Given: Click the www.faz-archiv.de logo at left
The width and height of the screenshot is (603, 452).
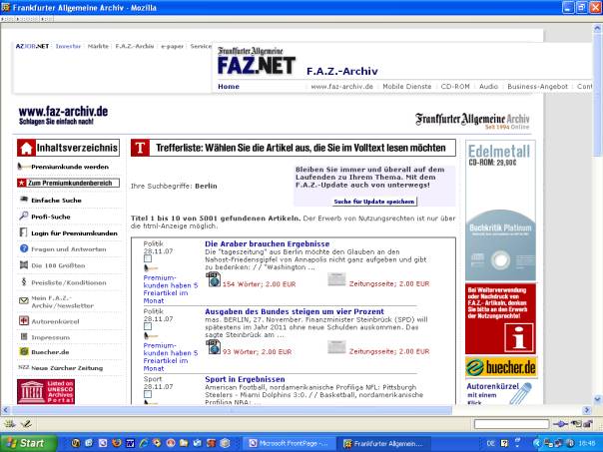Looking at the screenshot, I should (63, 116).
